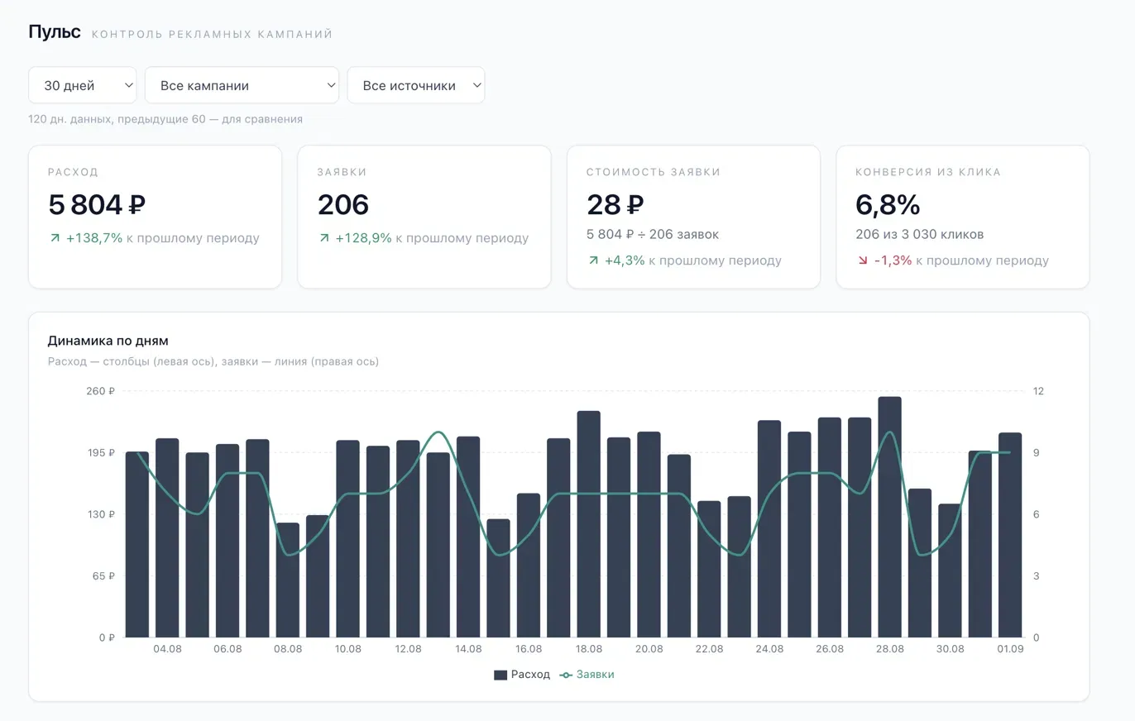Open the Все источники filter

coord(415,85)
